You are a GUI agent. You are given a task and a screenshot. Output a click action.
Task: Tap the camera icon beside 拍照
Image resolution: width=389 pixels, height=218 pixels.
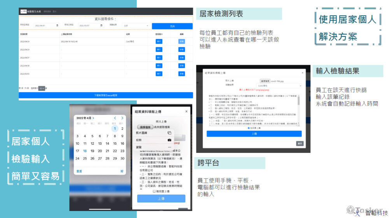tap(169, 140)
